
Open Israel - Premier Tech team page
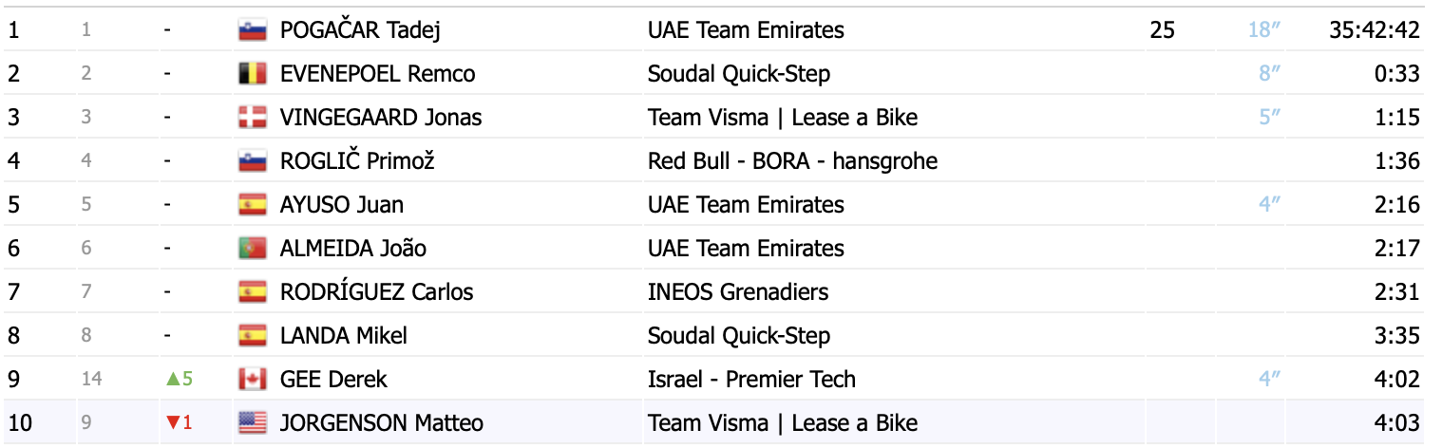(751, 380)
